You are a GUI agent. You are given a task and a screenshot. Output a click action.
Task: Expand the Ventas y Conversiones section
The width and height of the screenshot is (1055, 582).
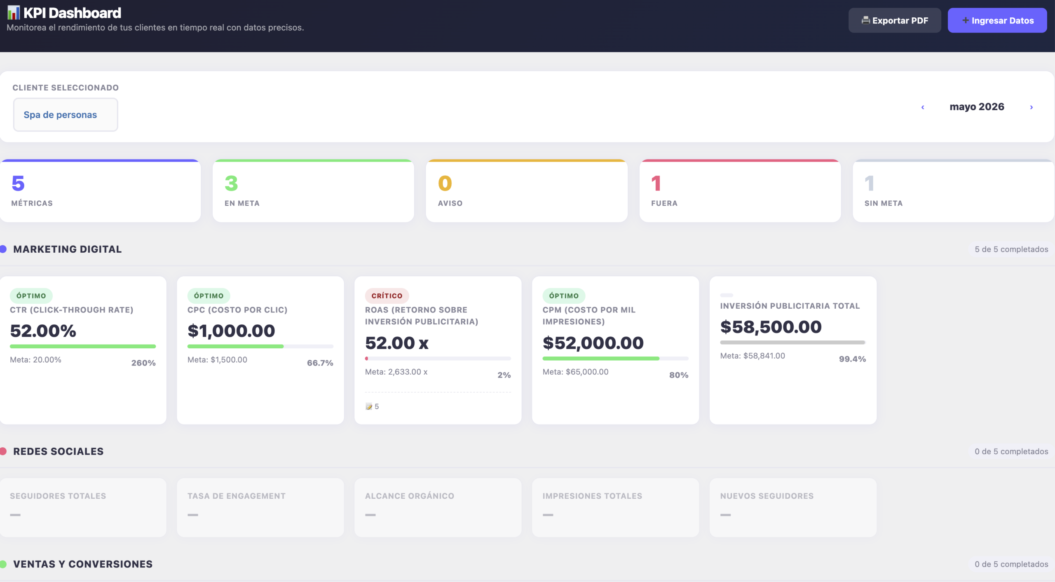point(82,564)
